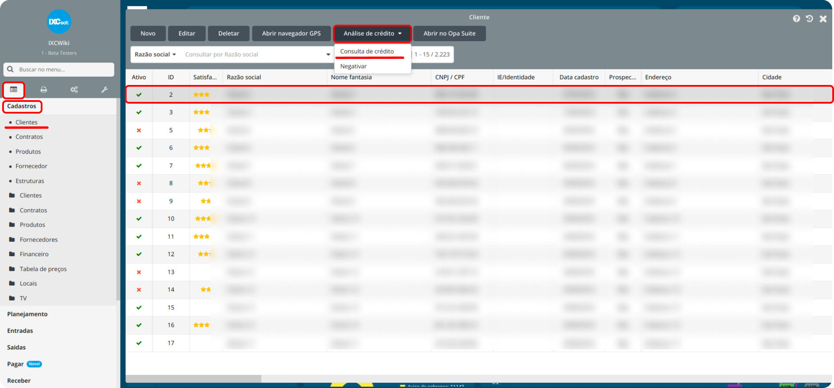Expand the search field arrow dropdown
The width and height of the screenshot is (834, 388).
[328, 55]
